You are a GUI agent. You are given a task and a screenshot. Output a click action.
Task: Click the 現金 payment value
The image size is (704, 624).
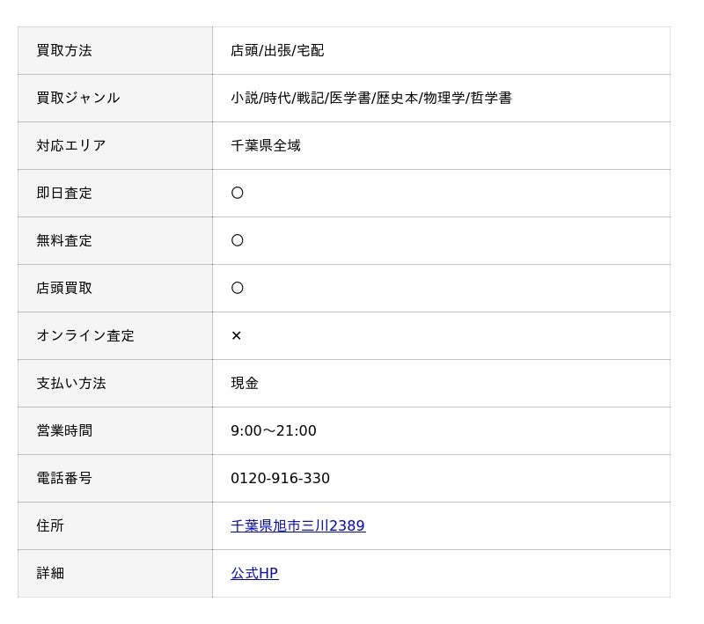coord(245,383)
